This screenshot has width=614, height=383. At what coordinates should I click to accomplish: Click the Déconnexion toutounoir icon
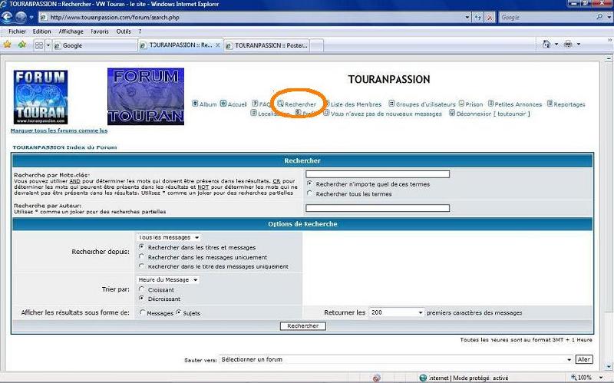click(x=452, y=113)
